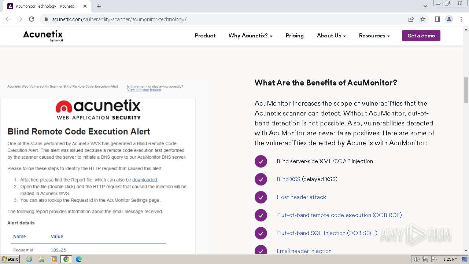Click checkmark icon beside OOB RCE item
The image size is (469, 264).
pos(261,215)
